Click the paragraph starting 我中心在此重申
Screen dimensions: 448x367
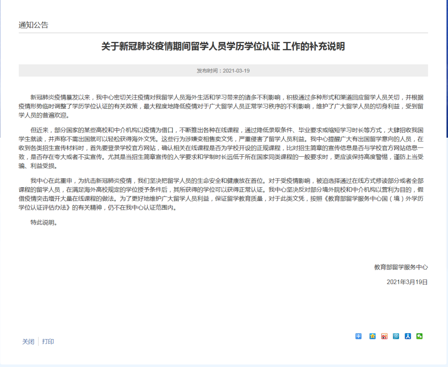pos(221,194)
